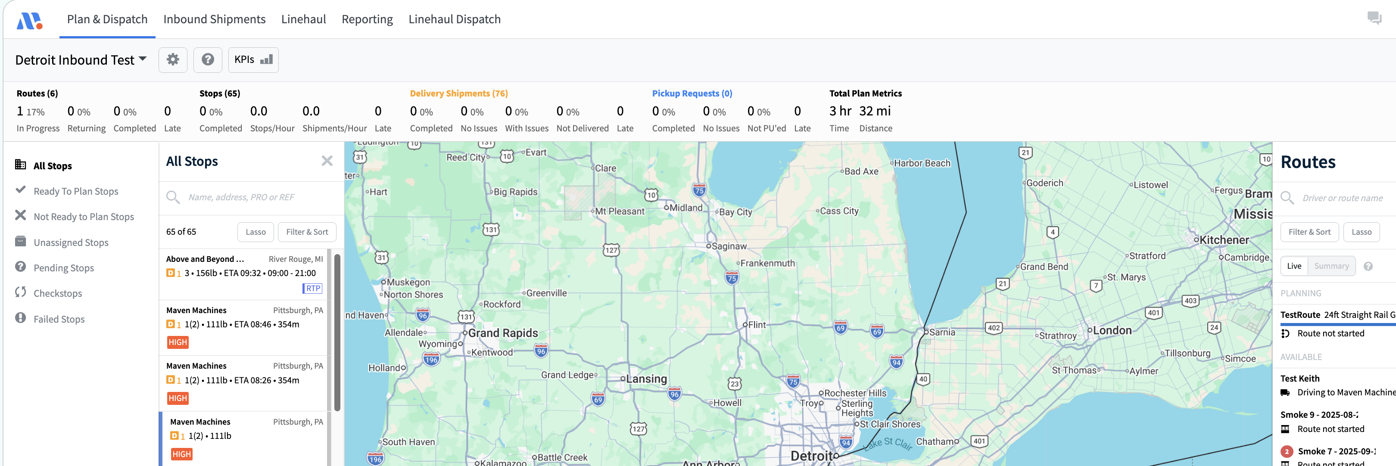
Task: Click the stops search field
Action: (255, 197)
